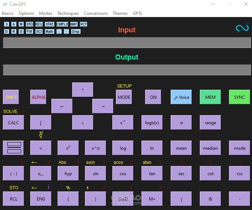Click the x squared key
Screen dimensions: 252x210
click(68, 148)
